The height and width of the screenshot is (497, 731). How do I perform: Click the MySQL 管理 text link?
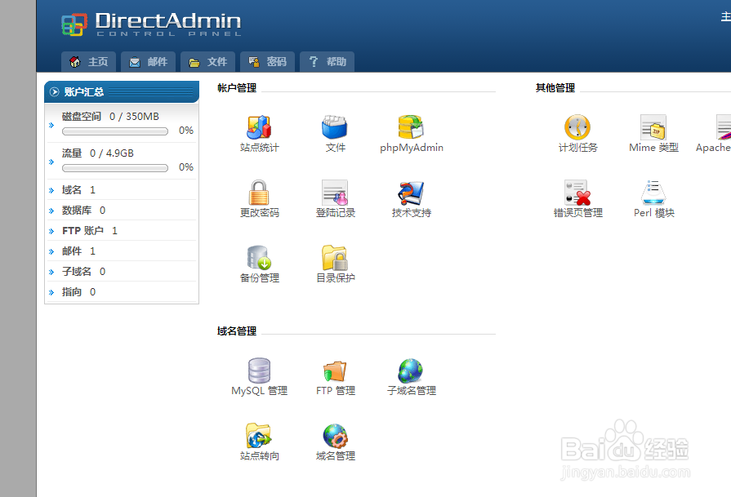click(x=259, y=391)
